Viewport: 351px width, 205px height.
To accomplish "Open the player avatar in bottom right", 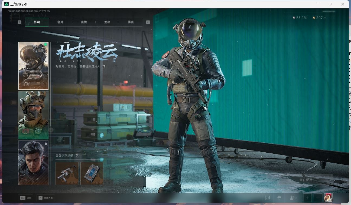I will [x=328, y=198].
